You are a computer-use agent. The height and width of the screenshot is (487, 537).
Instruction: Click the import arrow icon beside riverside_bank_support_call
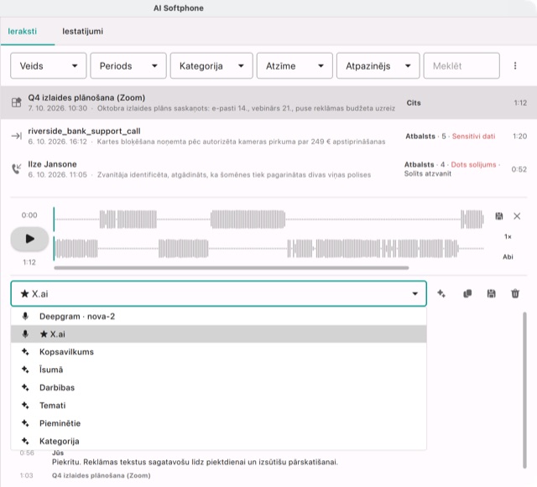(x=17, y=137)
